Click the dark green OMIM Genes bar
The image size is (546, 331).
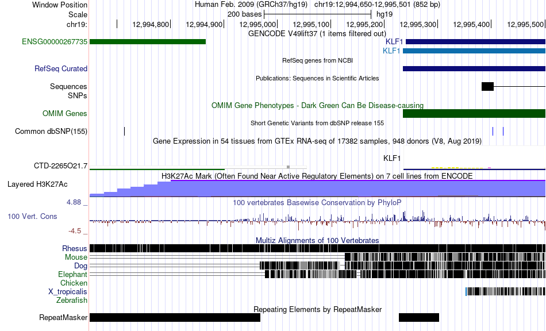click(474, 113)
